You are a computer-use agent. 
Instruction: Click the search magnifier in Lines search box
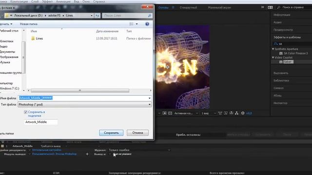(x=150, y=16)
